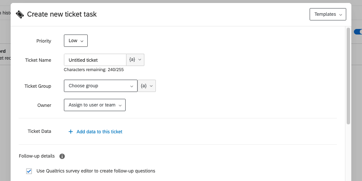This screenshot has height=181, width=362.
Task: Open the Templates dropdown
Action: 328,14
